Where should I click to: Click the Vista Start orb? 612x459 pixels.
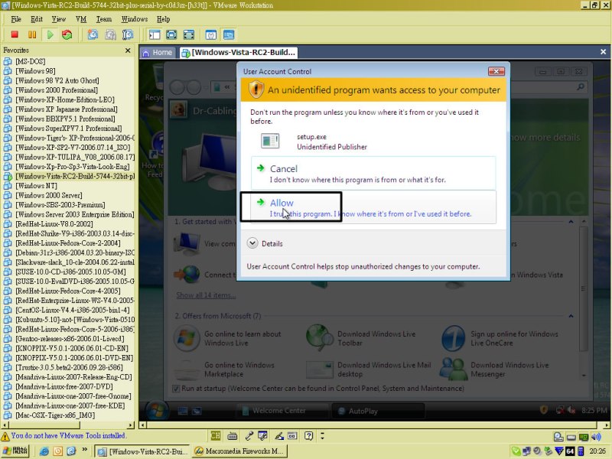(x=157, y=410)
